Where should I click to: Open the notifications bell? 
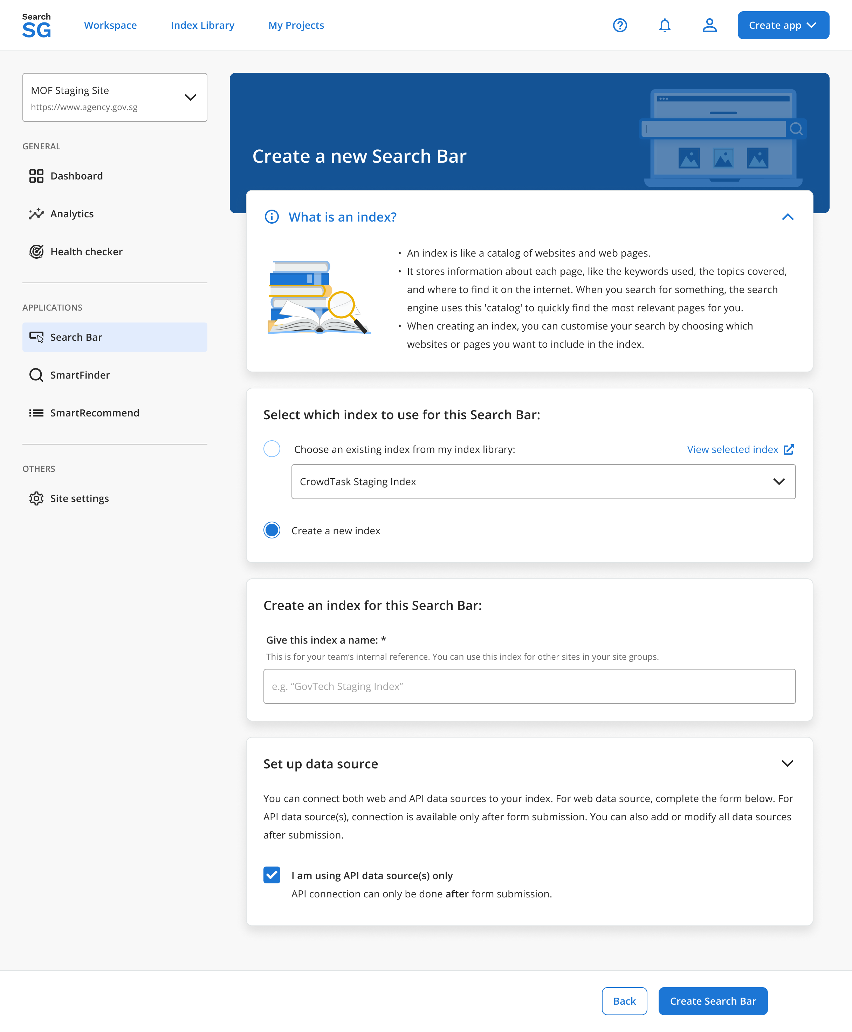tap(665, 25)
